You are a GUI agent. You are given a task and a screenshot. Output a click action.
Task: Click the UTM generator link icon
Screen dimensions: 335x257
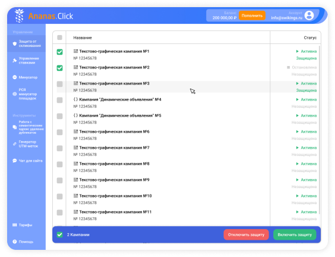14,144
